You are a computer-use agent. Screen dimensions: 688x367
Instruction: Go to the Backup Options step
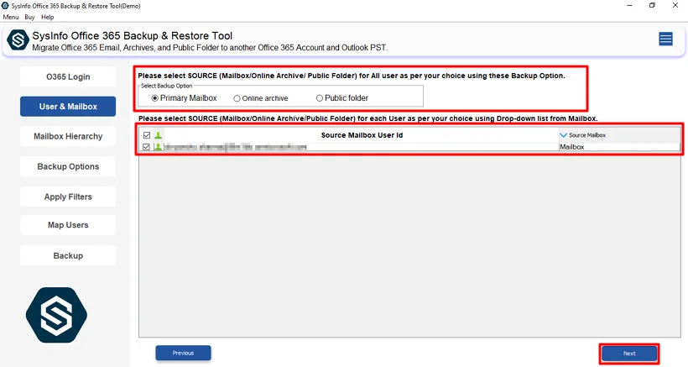(68, 166)
